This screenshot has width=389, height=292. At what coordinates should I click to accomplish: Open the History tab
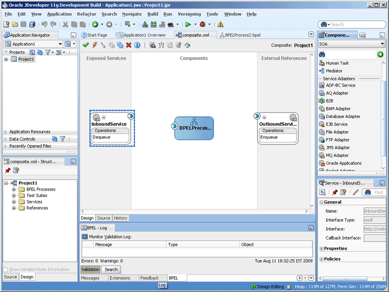[120, 218]
